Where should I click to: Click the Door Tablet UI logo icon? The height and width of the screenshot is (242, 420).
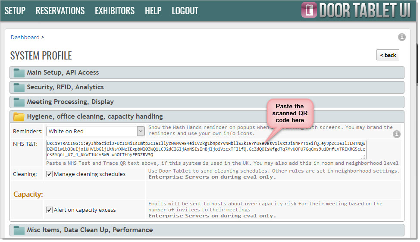309,10
